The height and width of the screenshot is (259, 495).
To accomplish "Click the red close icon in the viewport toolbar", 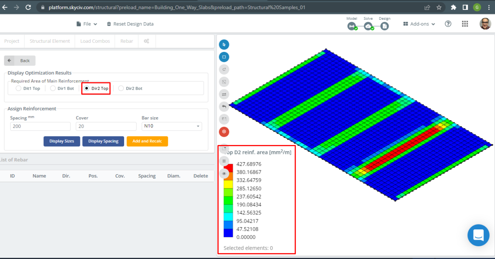I will click(224, 132).
